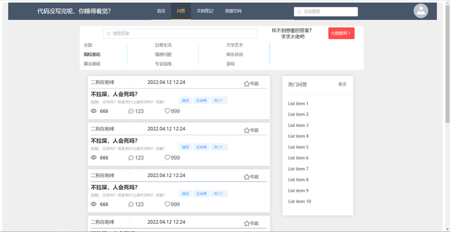Viewport: 450px width, 232px height.
Task: Open List item 6
Action: click(298, 158)
